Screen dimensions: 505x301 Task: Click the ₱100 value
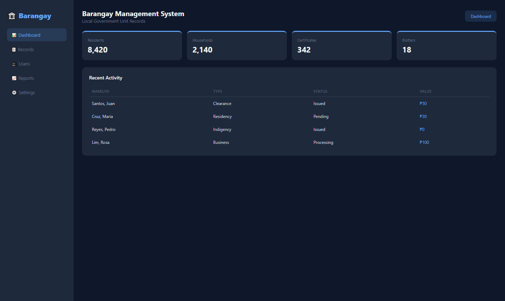[424, 142]
